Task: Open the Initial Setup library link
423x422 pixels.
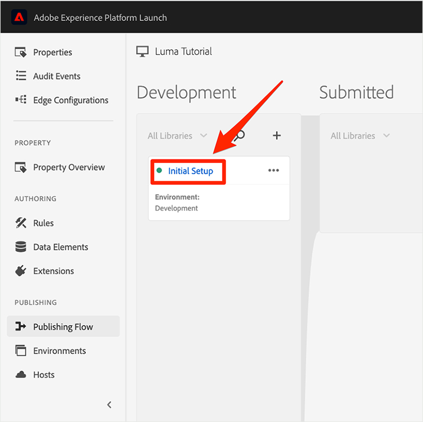Action: tap(190, 171)
